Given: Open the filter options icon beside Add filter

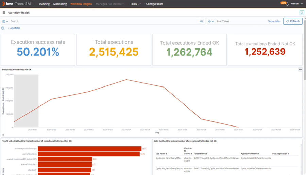Looking at the screenshot, I should (x=3, y=28).
